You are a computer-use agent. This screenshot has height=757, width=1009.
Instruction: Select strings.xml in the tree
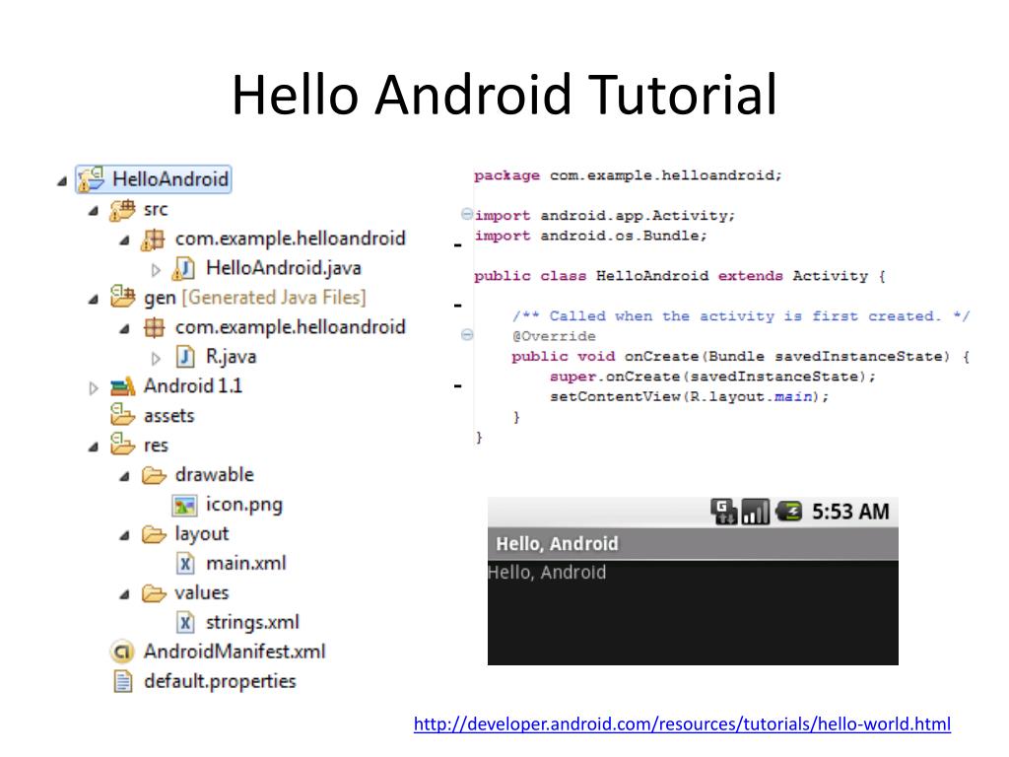point(252,623)
